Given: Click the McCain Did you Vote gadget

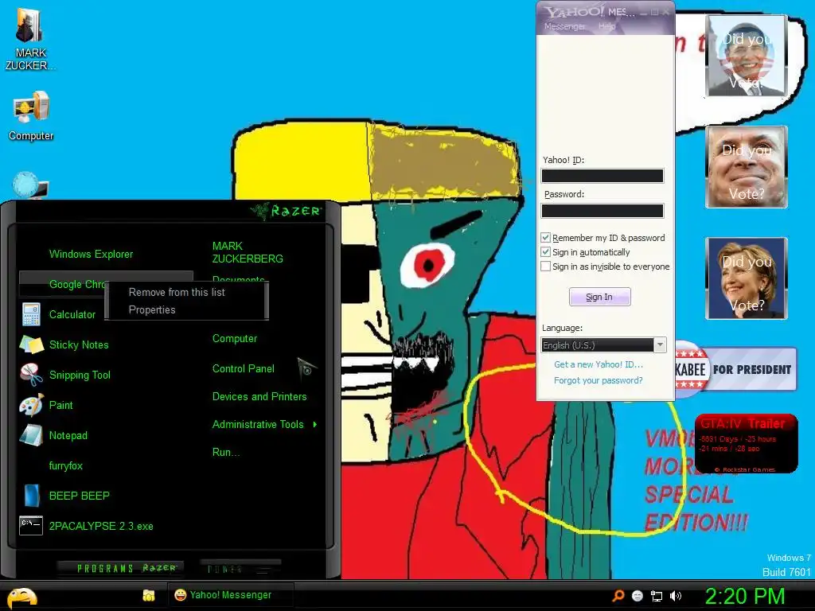Looking at the screenshot, I should click(x=747, y=167).
